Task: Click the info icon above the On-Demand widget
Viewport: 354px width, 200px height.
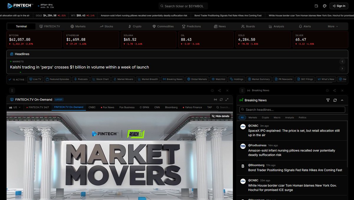Action: 212,91
